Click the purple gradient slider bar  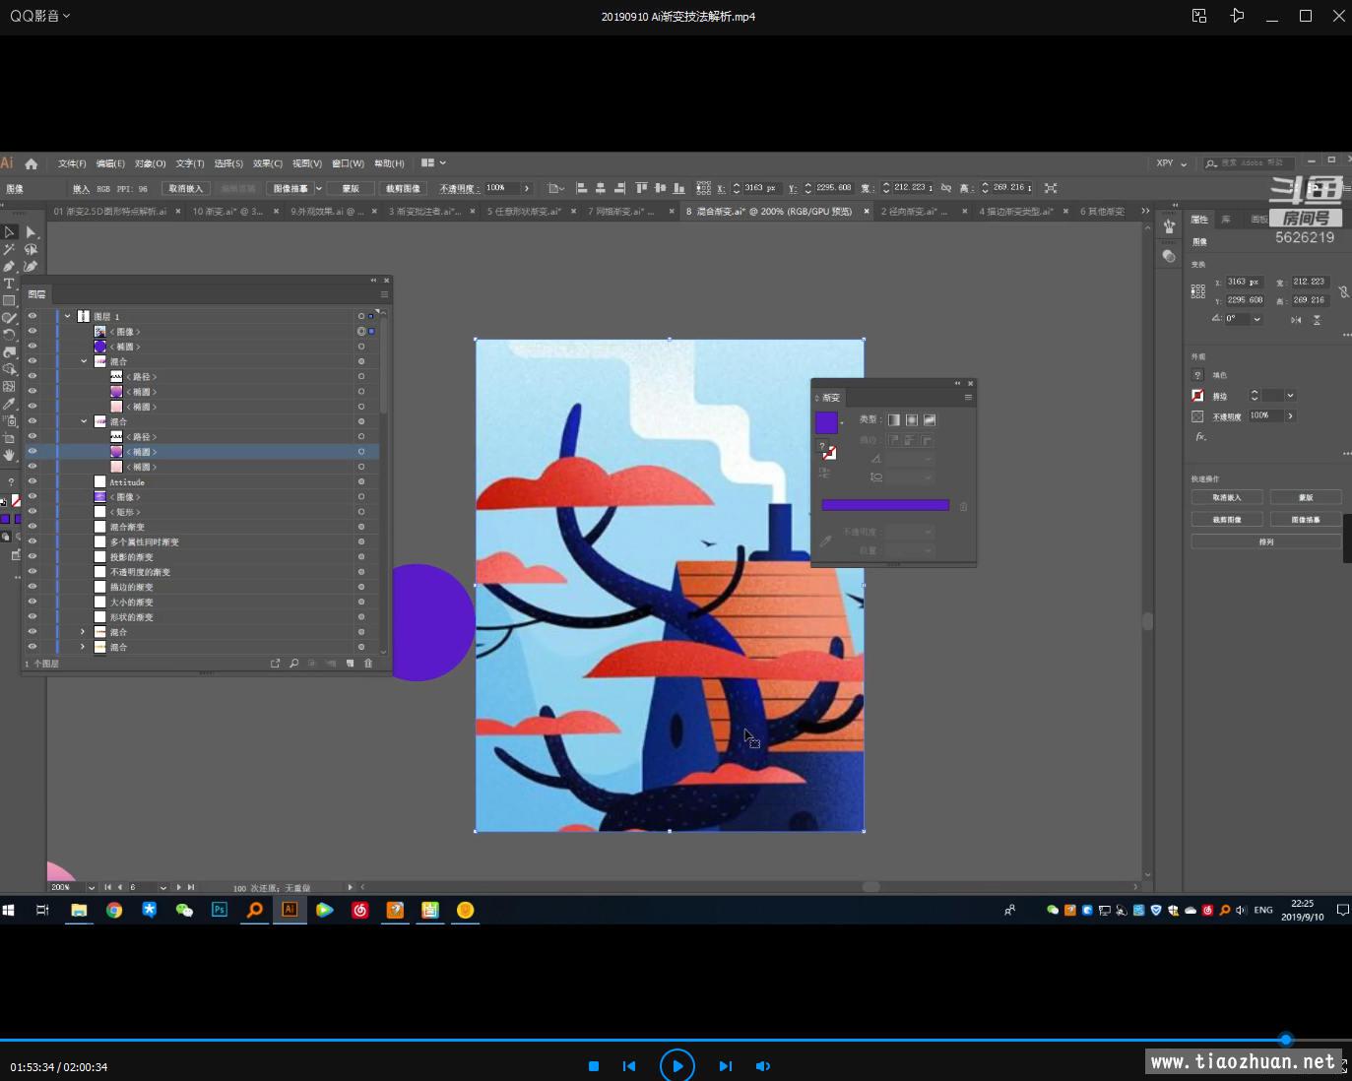[885, 505]
